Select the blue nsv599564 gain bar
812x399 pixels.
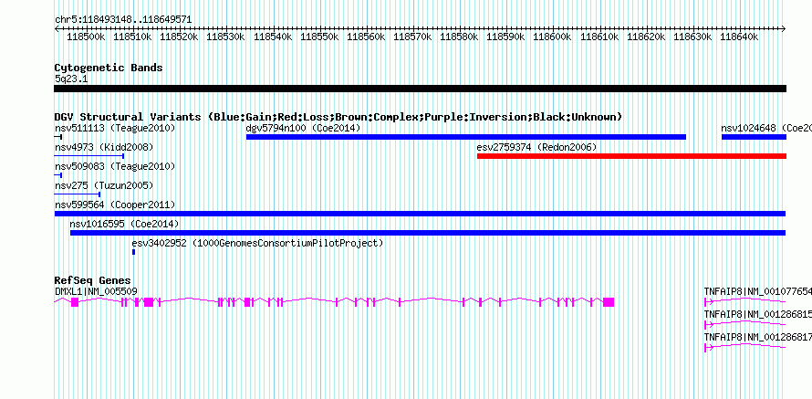[x=420, y=214]
